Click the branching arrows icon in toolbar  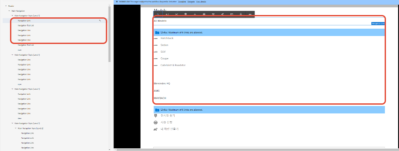222,14
